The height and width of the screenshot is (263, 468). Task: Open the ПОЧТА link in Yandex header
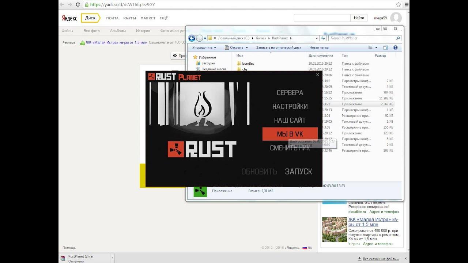(112, 18)
